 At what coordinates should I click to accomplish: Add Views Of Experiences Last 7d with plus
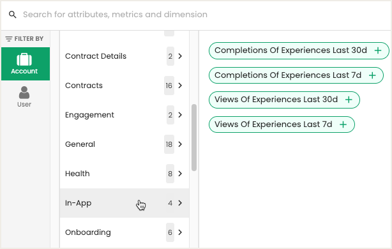coord(343,124)
